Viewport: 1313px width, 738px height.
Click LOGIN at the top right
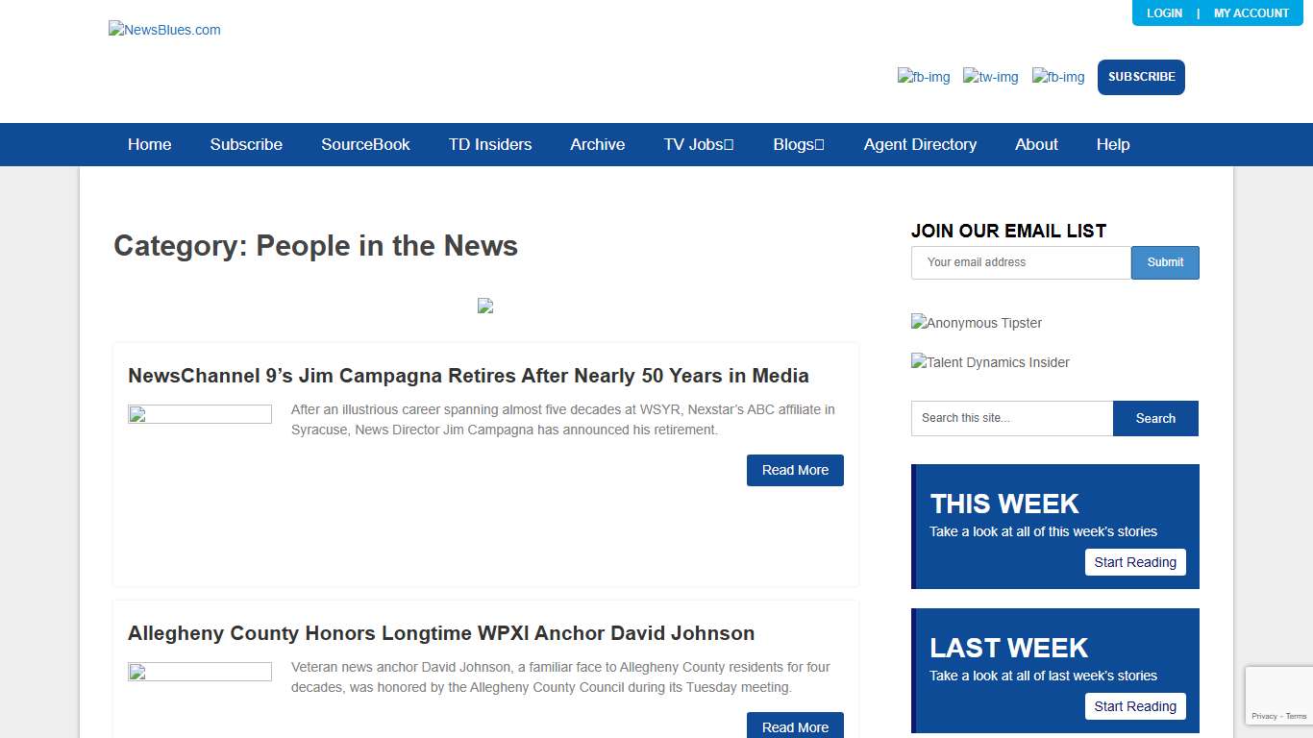1164,12
